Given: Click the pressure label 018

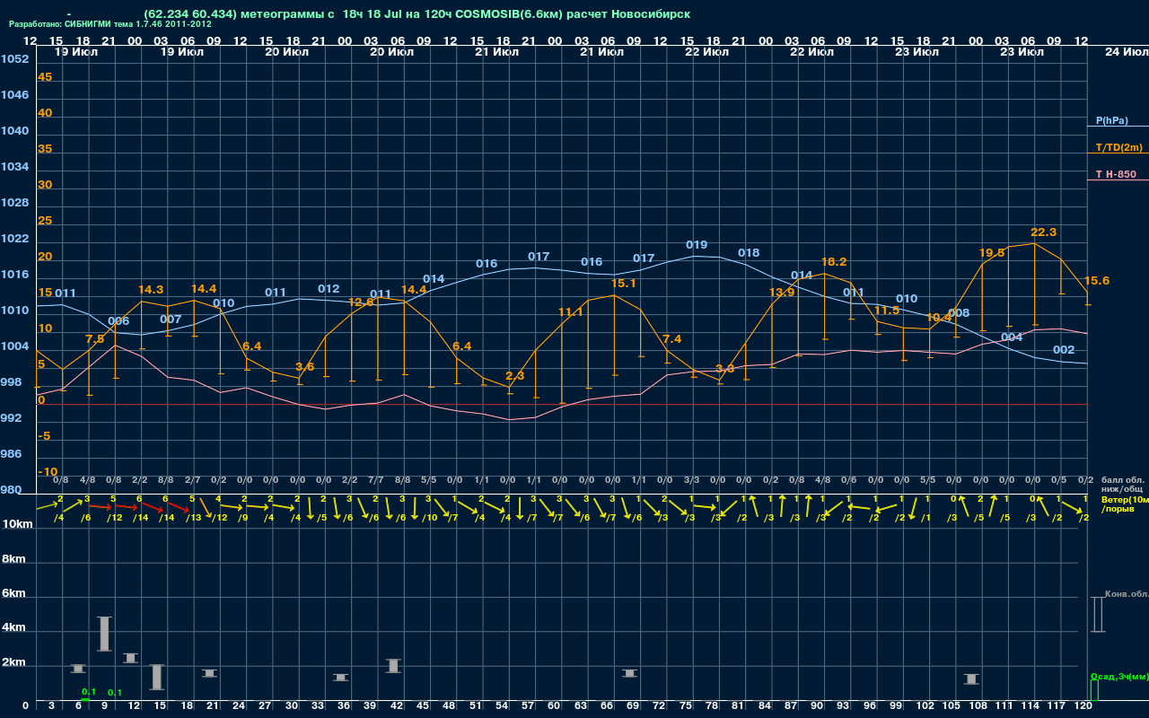Looking at the screenshot, I should 749,253.
